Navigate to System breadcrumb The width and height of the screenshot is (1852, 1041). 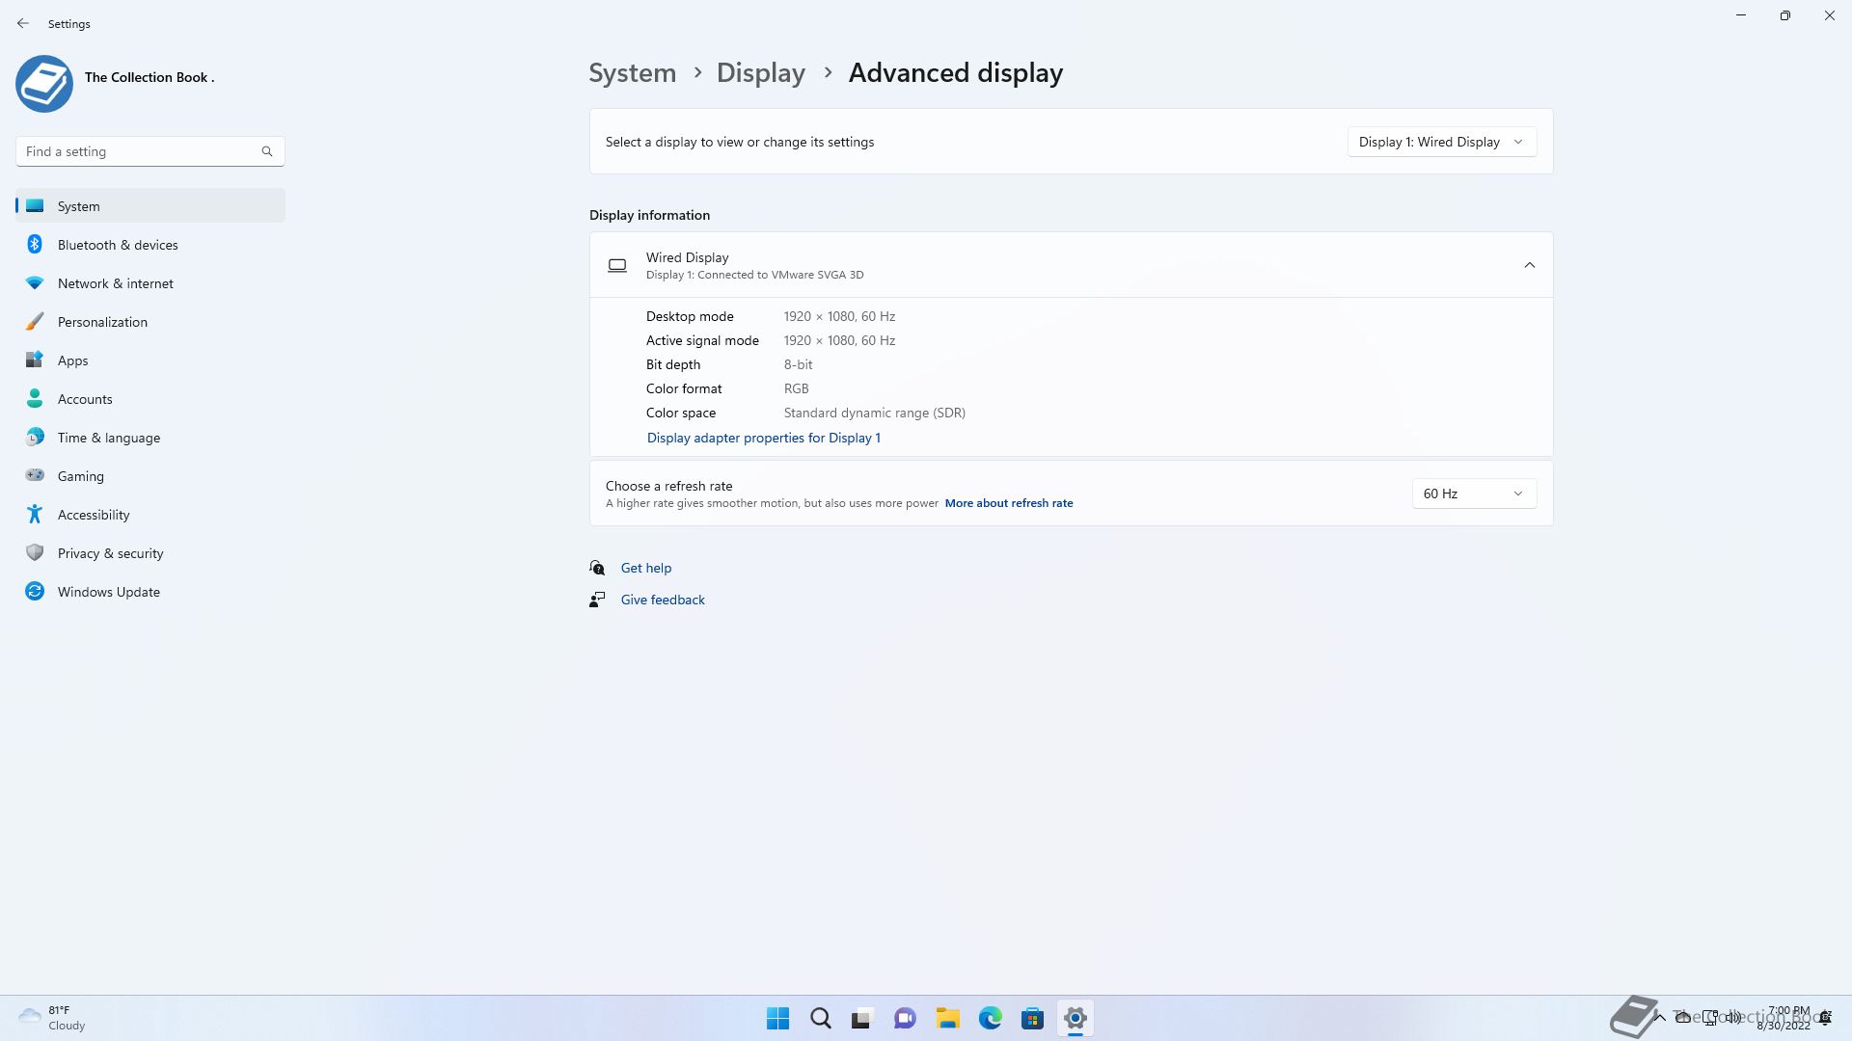(632, 73)
